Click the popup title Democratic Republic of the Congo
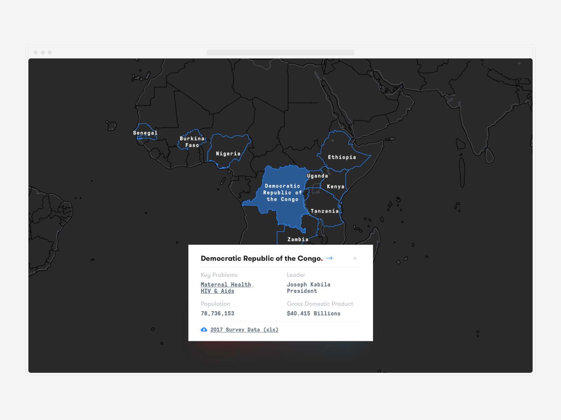Image resolution: width=561 pixels, height=420 pixels. pyautogui.click(x=262, y=258)
